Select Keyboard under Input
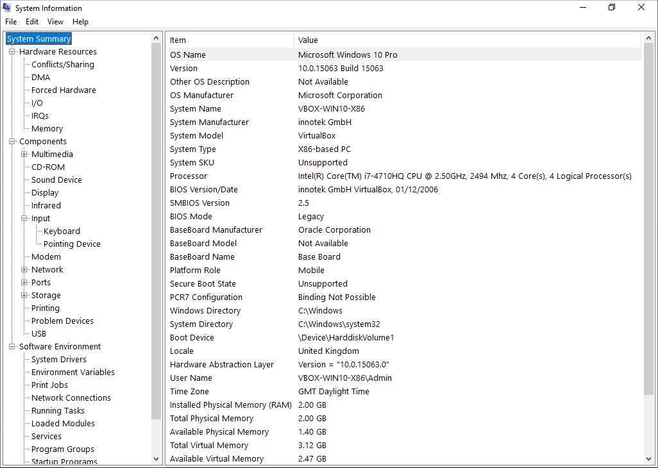The width and height of the screenshot is (658, 468). pyautogui.click(x=62, y=231)
